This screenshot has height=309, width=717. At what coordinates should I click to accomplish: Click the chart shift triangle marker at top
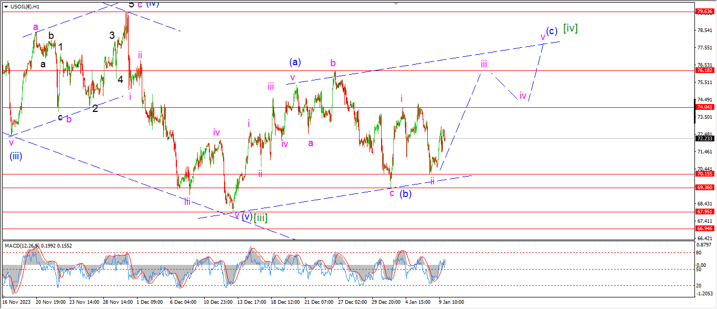[x=692, y=3]
